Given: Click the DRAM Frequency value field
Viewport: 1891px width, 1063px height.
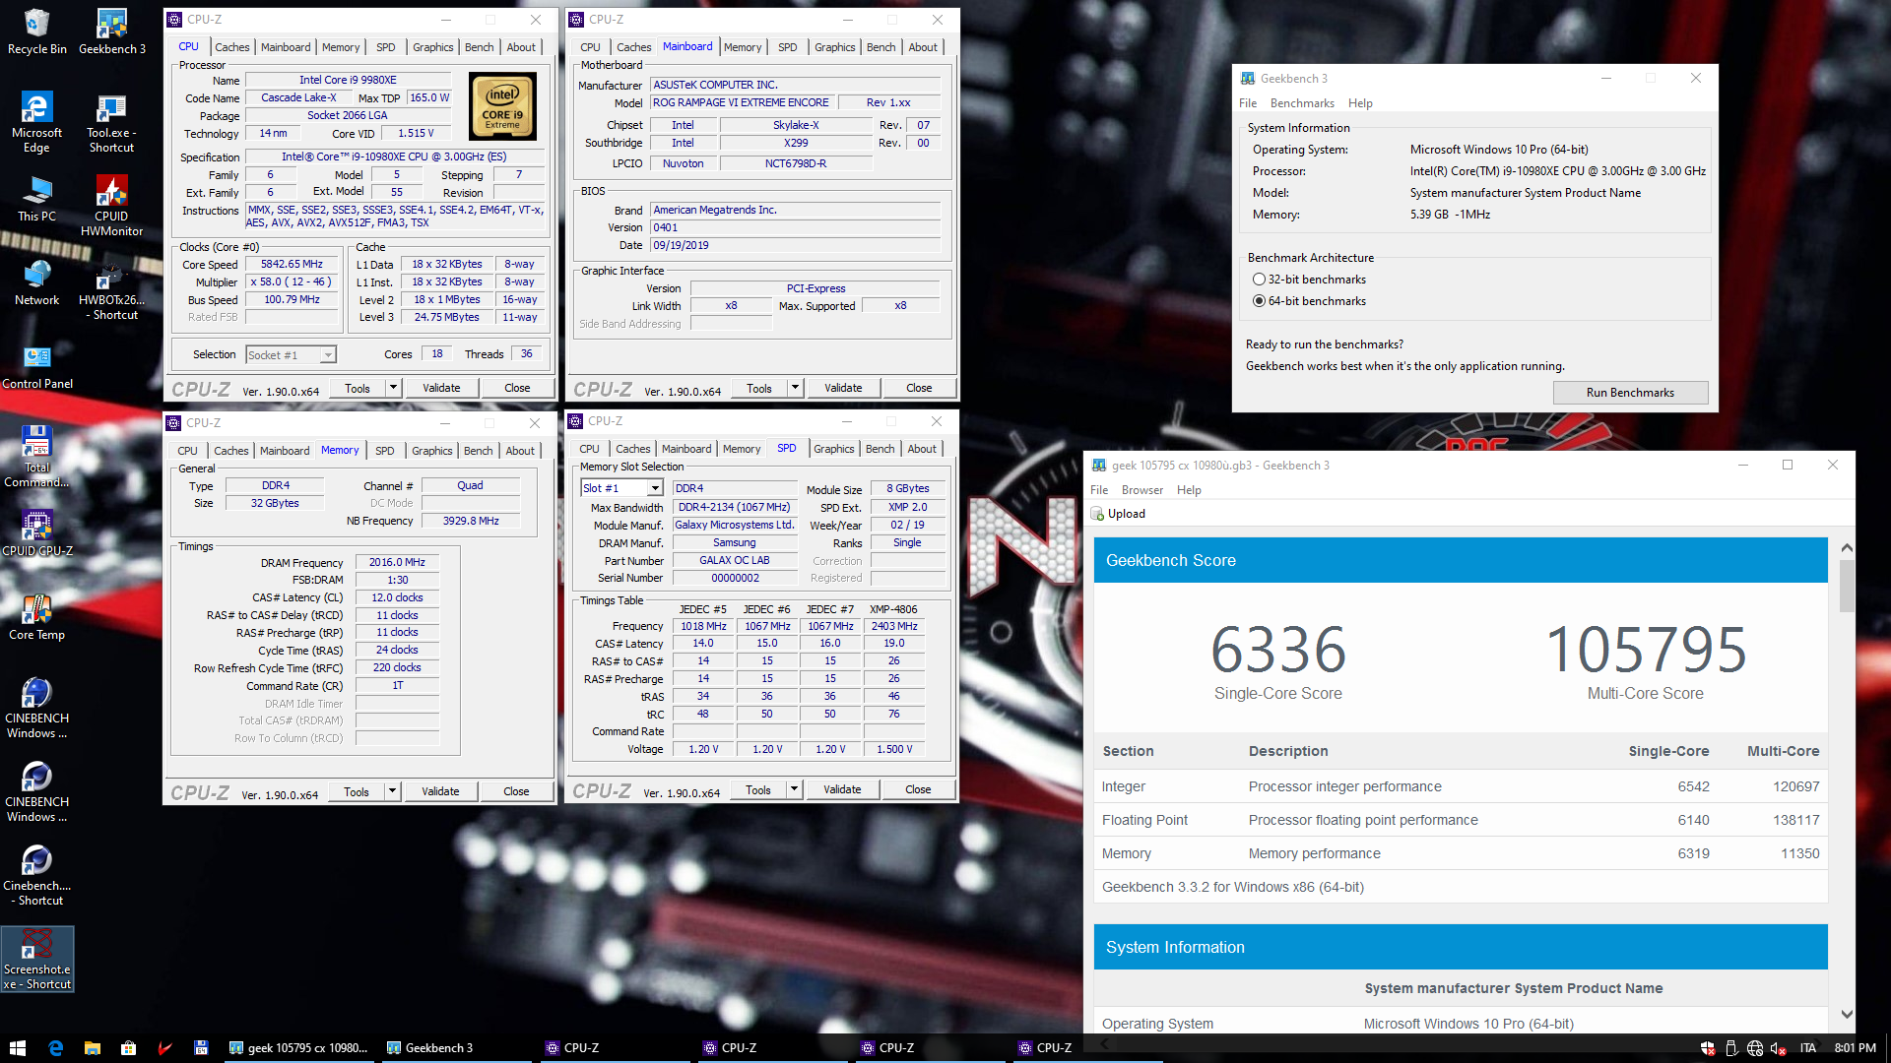Looking at the screenshot, I should pos(397,563).
